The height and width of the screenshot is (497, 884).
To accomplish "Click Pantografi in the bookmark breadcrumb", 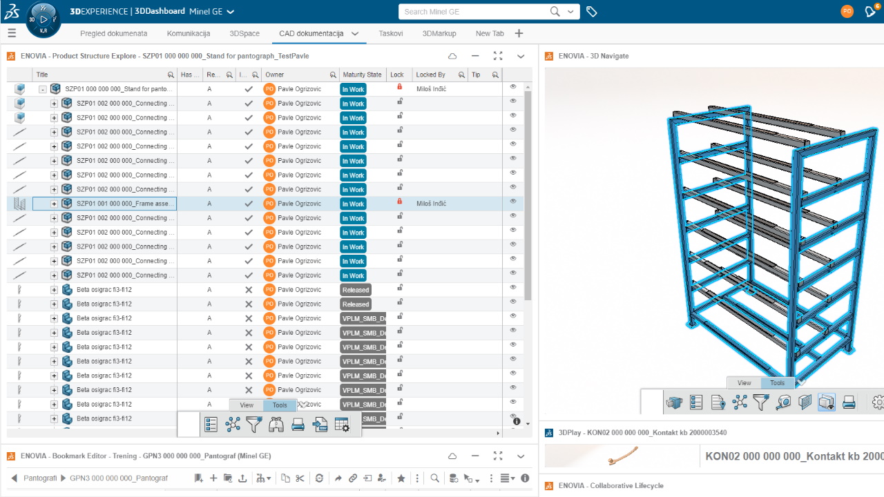I will (x=40, y=478).
